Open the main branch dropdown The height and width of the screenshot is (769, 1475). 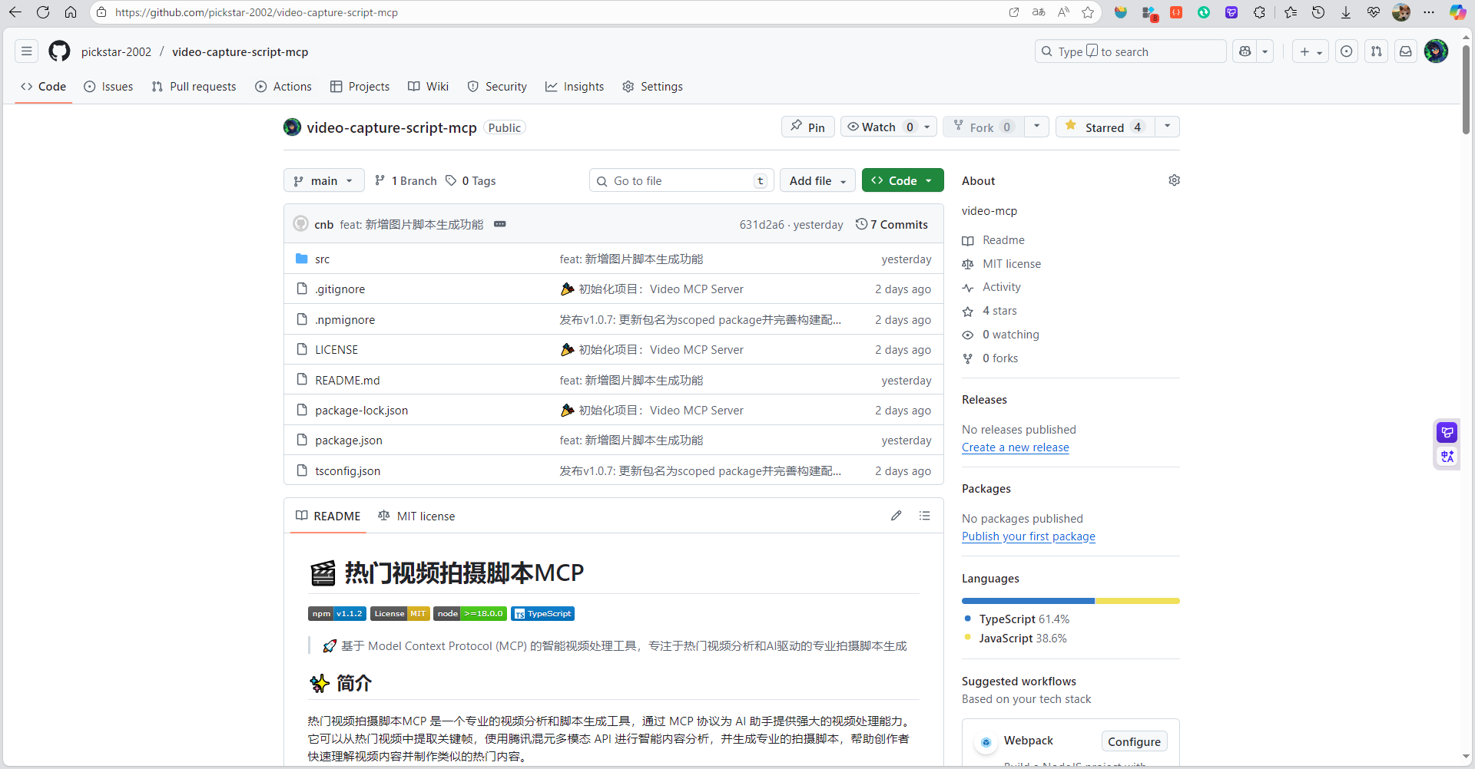point(324,180)
